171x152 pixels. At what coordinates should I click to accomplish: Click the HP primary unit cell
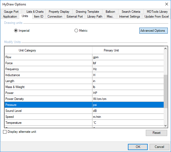click(x=128, y=93)
